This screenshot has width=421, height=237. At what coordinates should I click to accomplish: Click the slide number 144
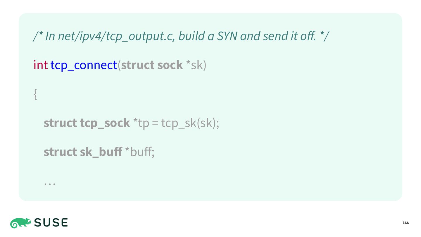pyautogui.click(x=406, y=223)
